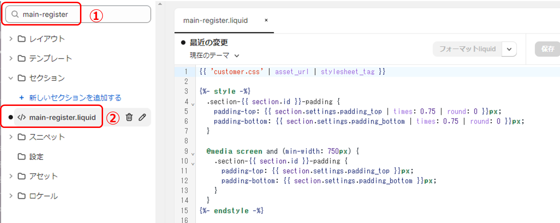Click the アセット folder icon
The image size is (560, 223).
22,176
